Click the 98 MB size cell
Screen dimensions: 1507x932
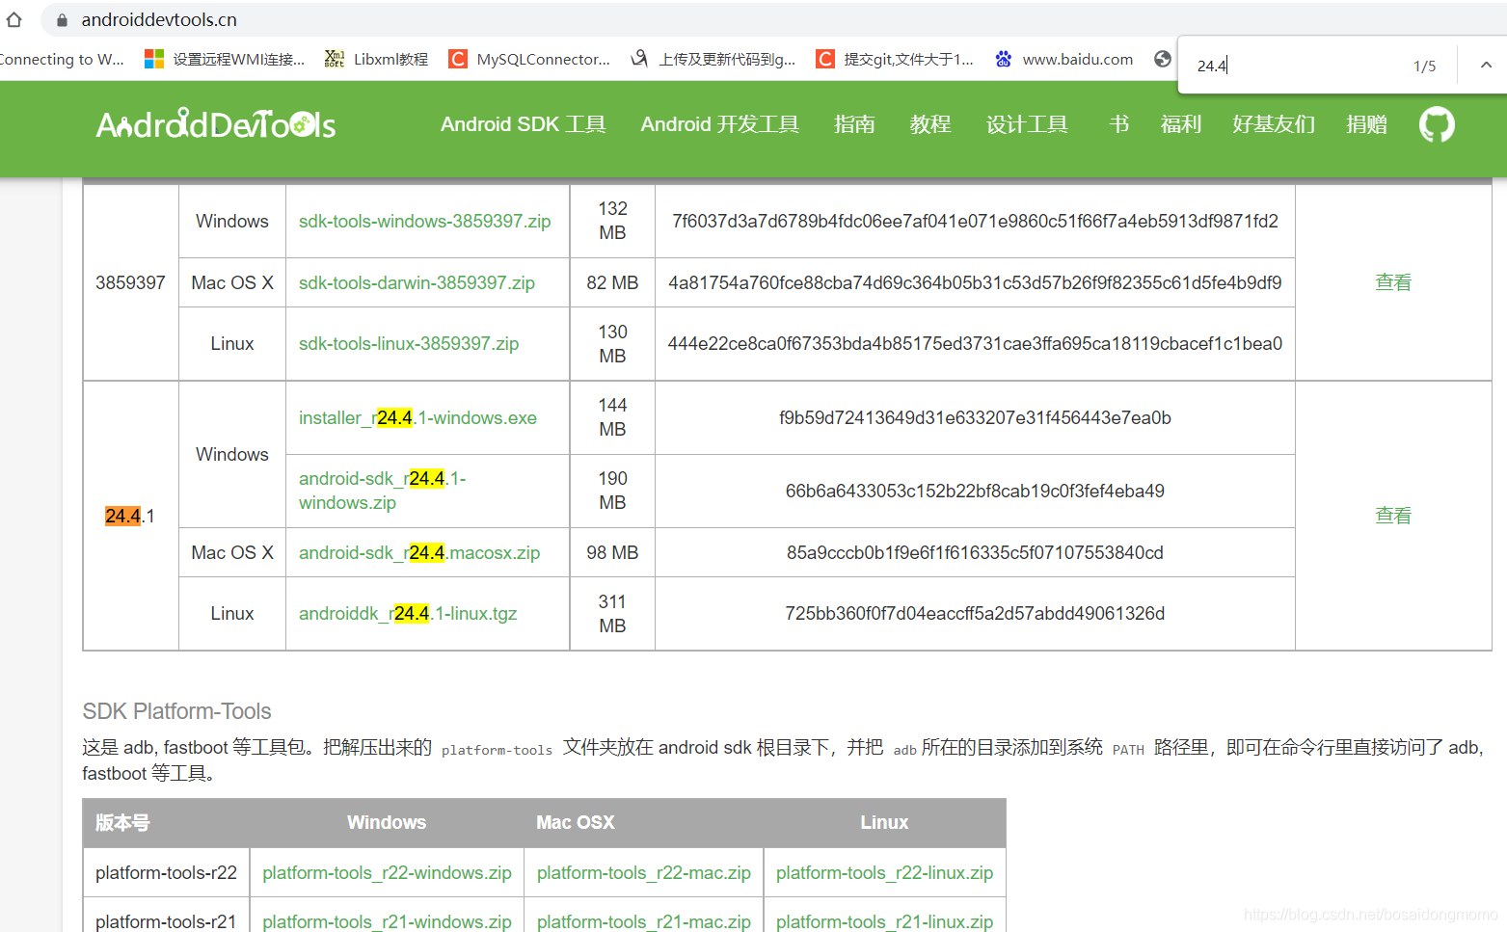[x=612, y=552]
